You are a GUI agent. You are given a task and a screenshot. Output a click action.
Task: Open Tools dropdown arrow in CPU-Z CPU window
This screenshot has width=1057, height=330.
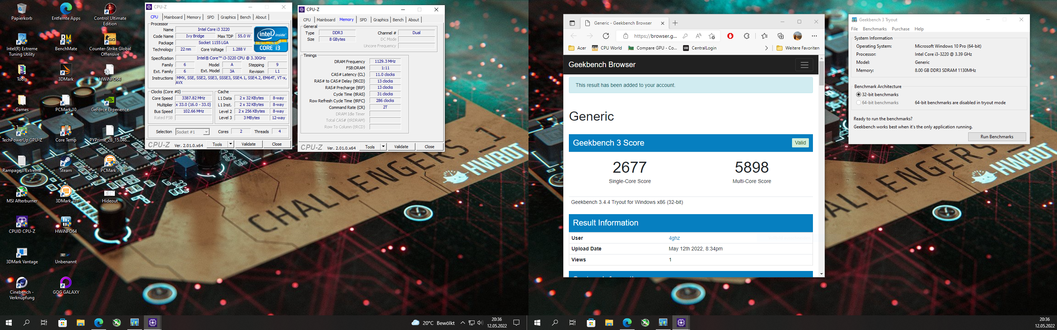pyautogui.click(x=230, y=144)
